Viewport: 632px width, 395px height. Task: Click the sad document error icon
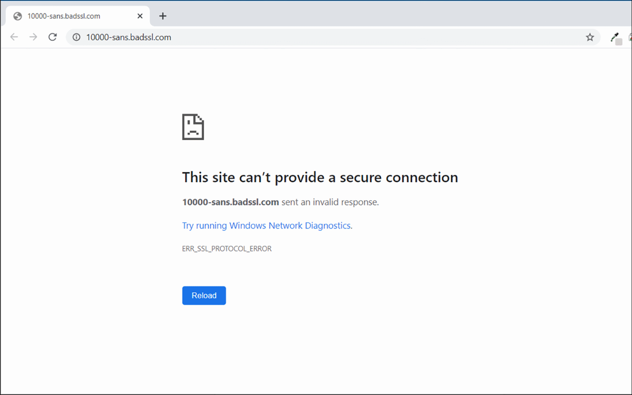coord(193,127)
